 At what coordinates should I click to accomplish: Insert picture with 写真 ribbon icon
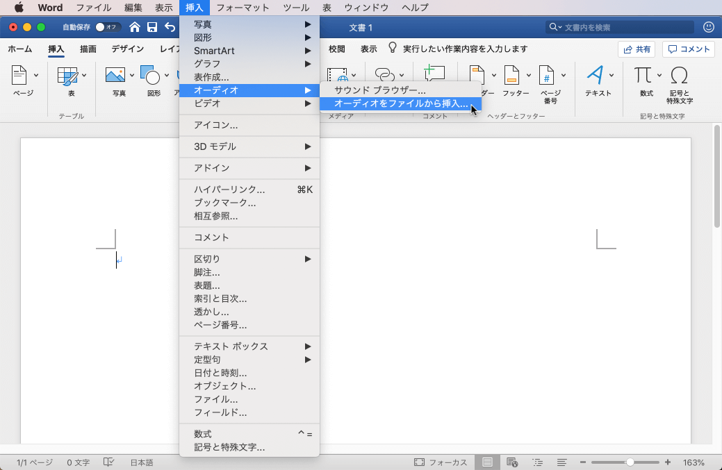115,75
